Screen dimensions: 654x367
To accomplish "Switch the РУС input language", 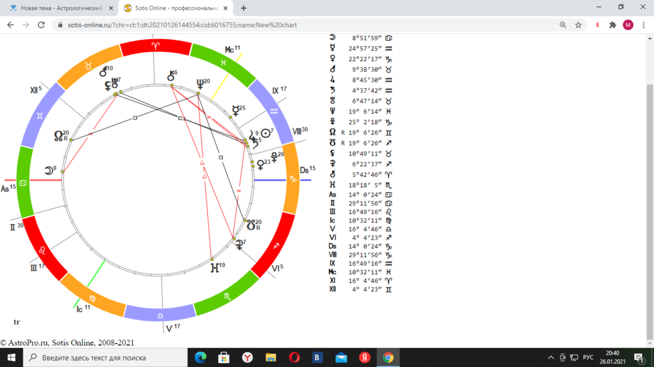I will [588, 357].
